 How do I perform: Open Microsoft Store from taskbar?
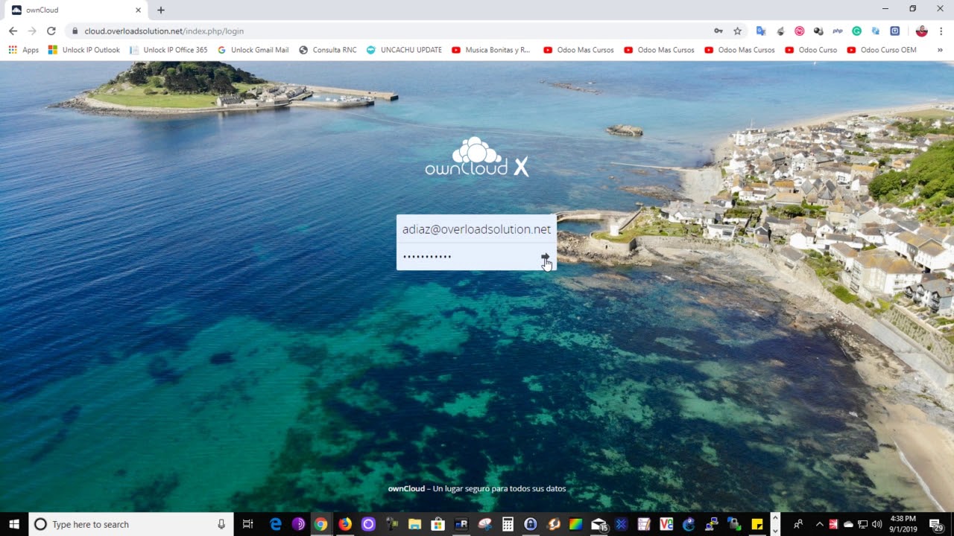tap(438, 524)
